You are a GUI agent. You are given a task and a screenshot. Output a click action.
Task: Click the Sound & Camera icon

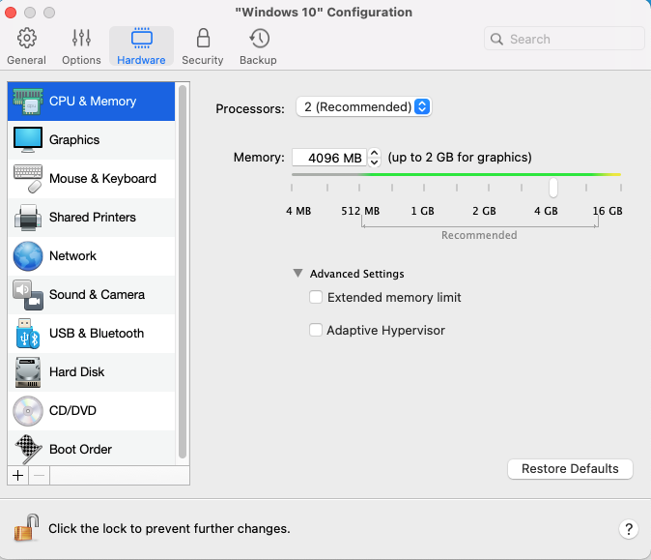pyautogui.click(x=27, y=295)
